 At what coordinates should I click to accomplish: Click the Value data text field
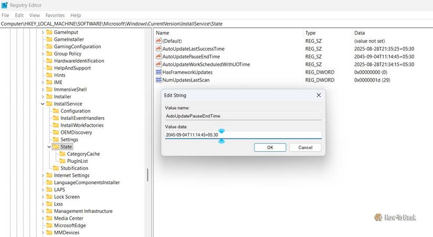[x=244, y=135]
